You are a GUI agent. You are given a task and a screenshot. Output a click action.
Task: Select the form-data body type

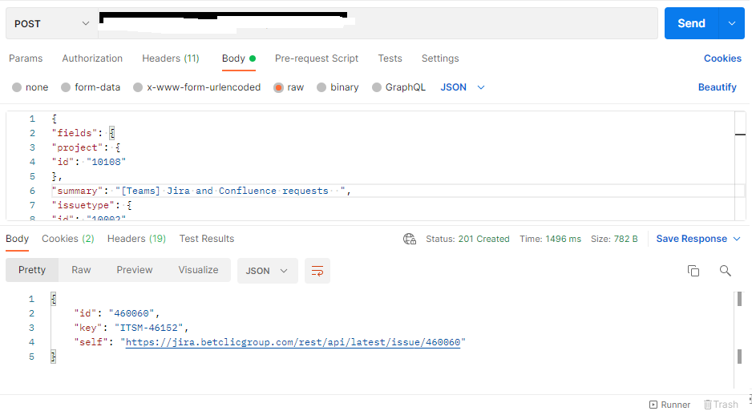coord(91,87)
